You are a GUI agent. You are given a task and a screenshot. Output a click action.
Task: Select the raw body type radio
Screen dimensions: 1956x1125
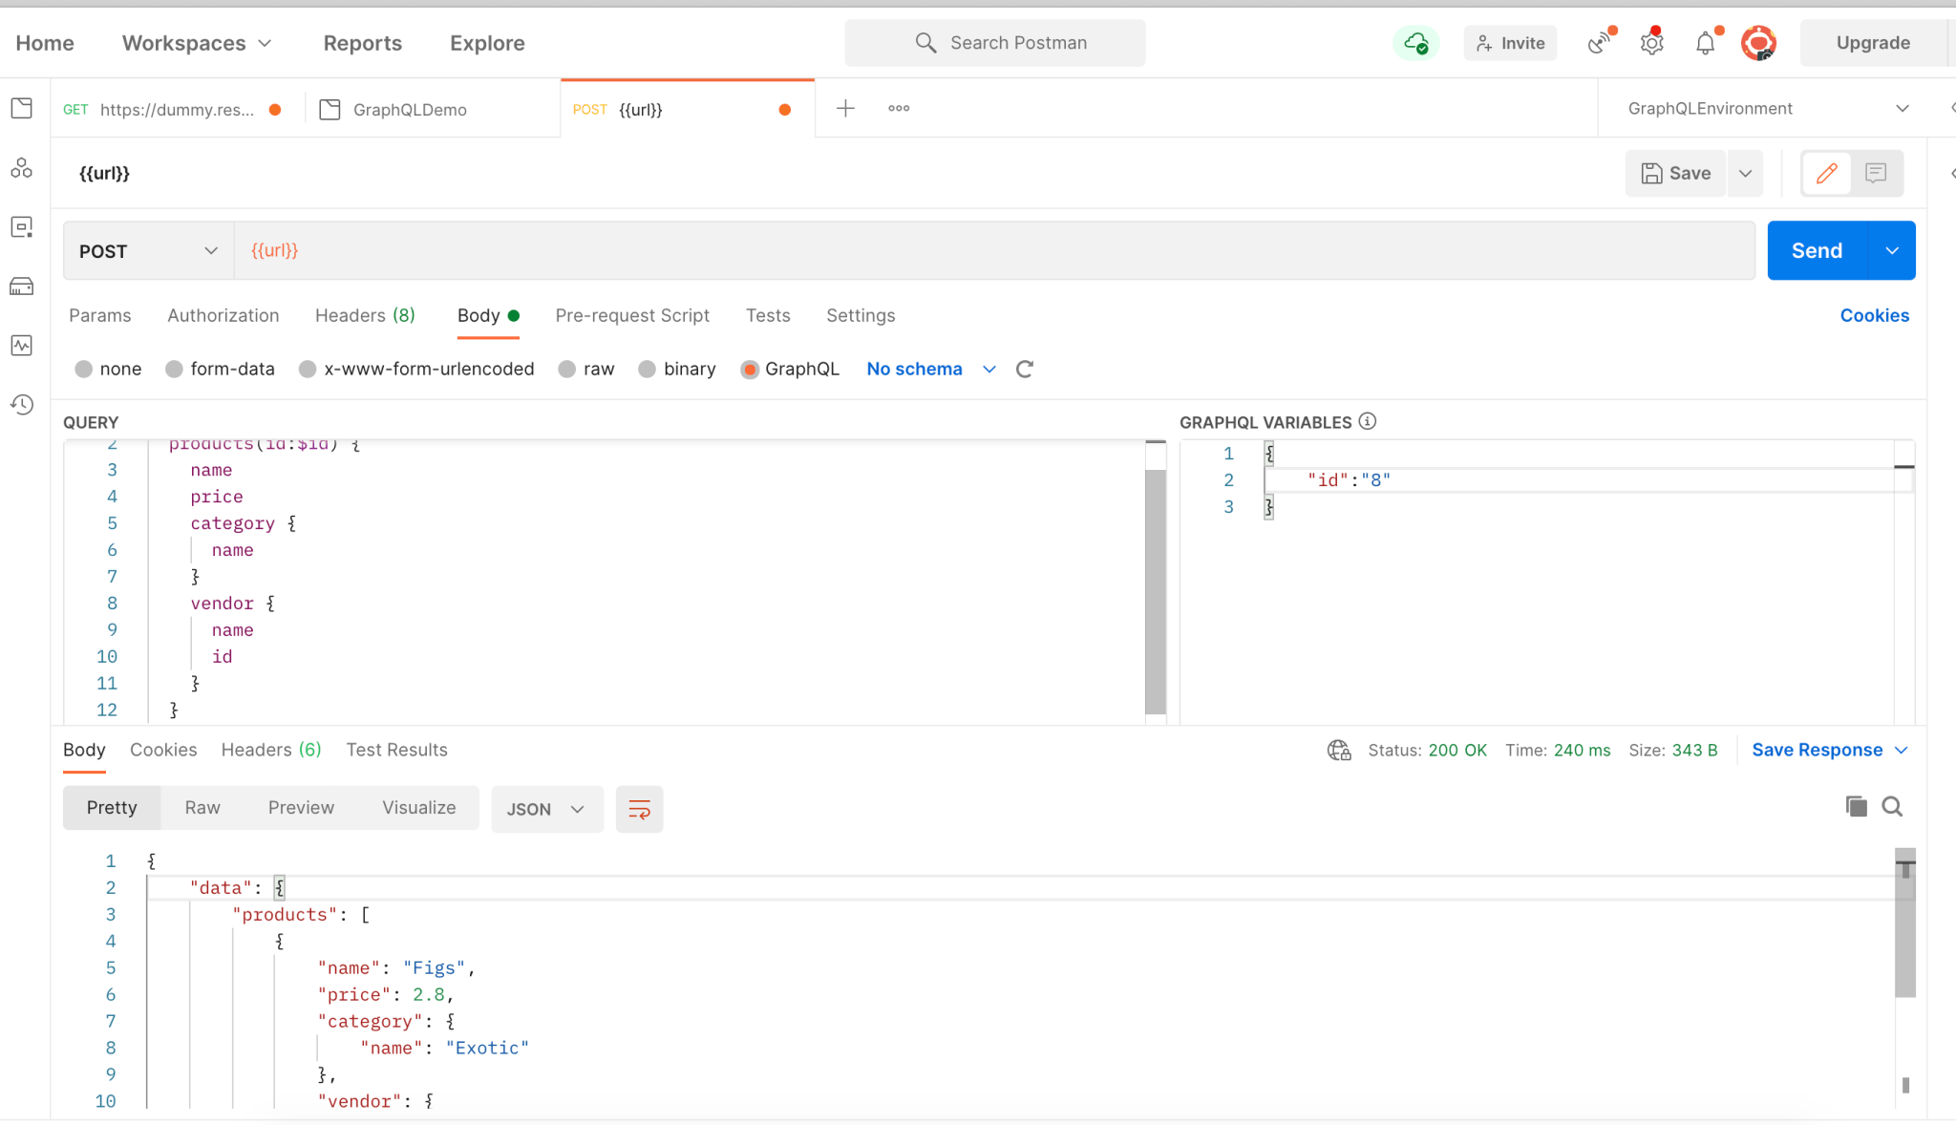pyautogui.click(x=567, y=369)
